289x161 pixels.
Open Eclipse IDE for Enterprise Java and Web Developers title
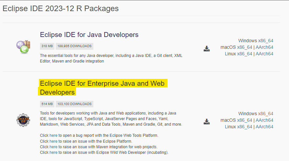(x=102, y=88)
